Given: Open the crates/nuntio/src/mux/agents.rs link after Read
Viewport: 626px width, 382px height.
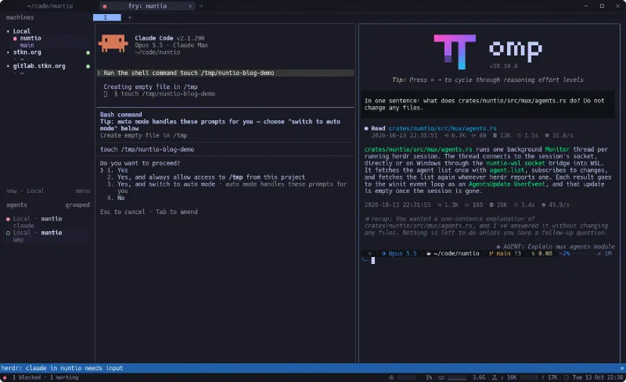Looking at the screenshot, I should [x=442, y=128].
